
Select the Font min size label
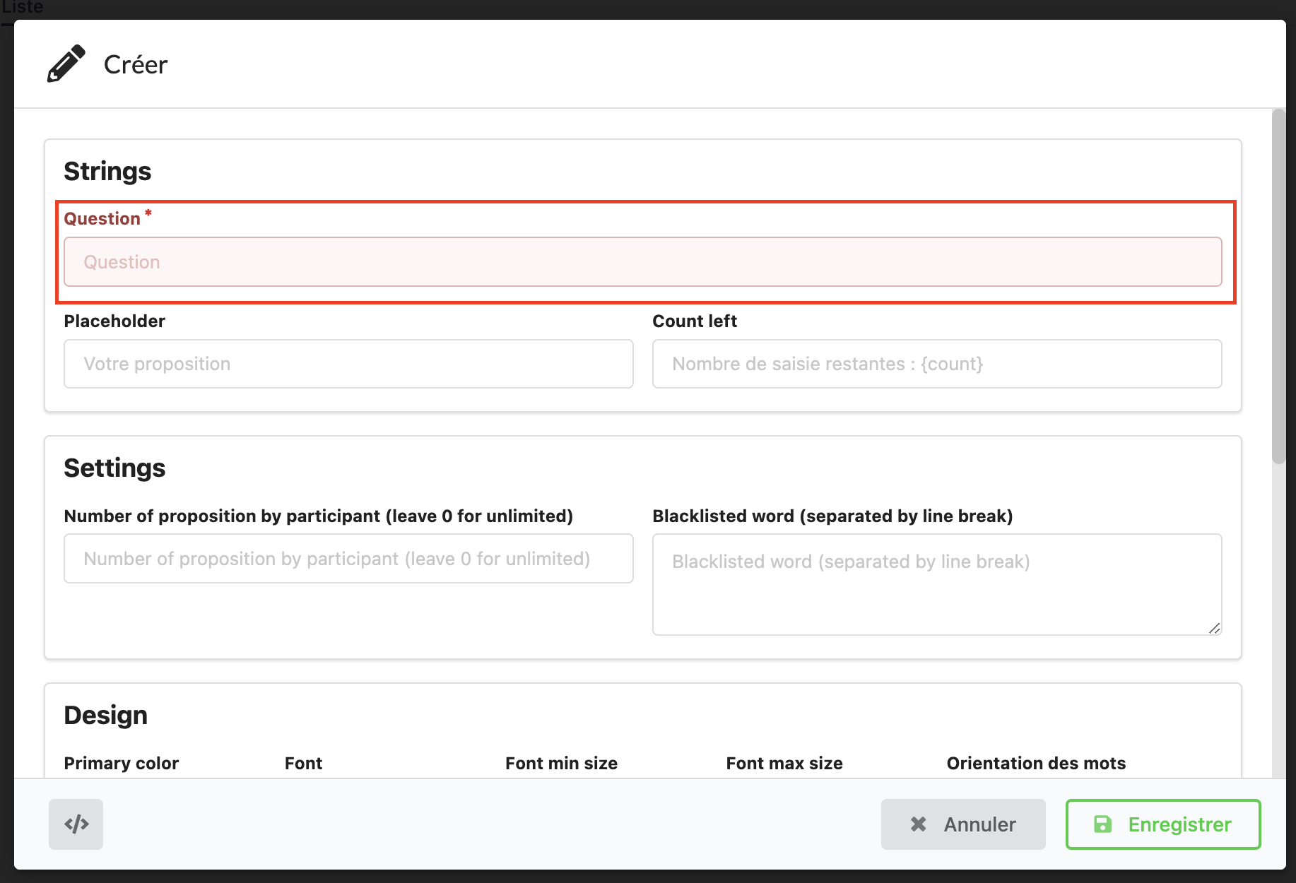click(561, 764)
